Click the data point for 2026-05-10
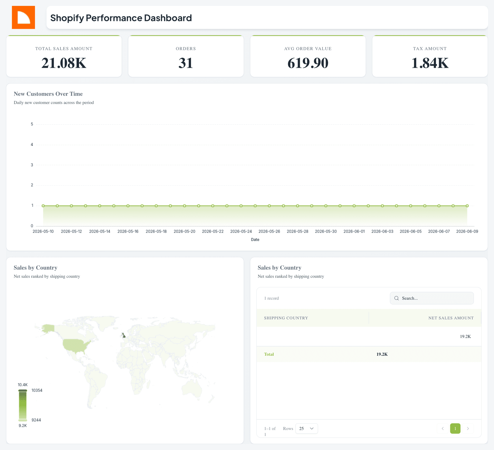This screenshot has height=450, width=494. pos(43,206)
